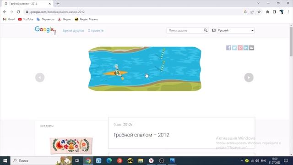The image size is (293, 165).
Task: Open the Chrome three-dot menu
Action: 288,12
